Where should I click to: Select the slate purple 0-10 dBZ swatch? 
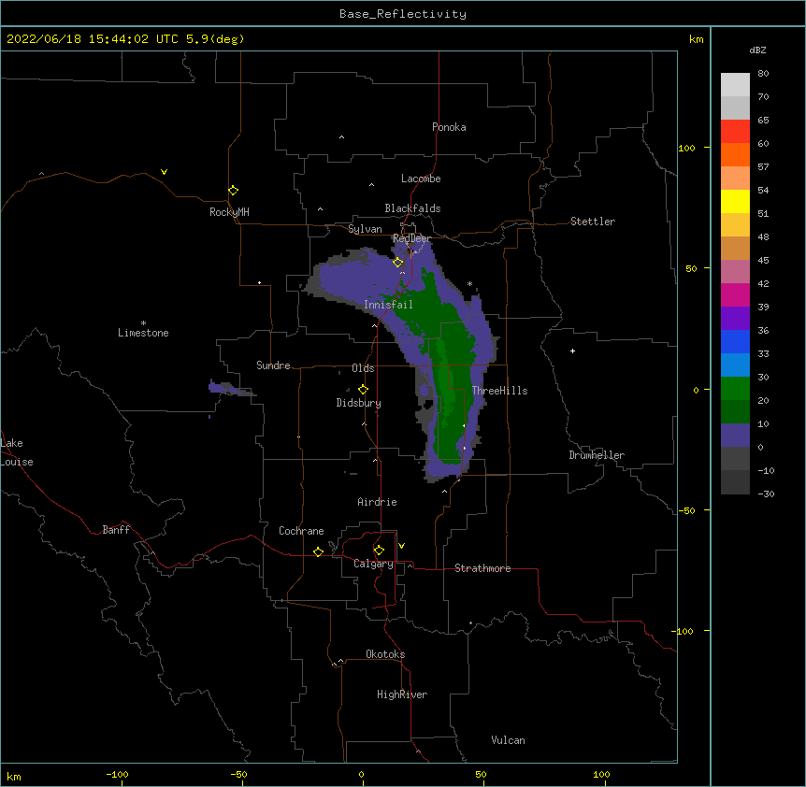click(735, 436)
